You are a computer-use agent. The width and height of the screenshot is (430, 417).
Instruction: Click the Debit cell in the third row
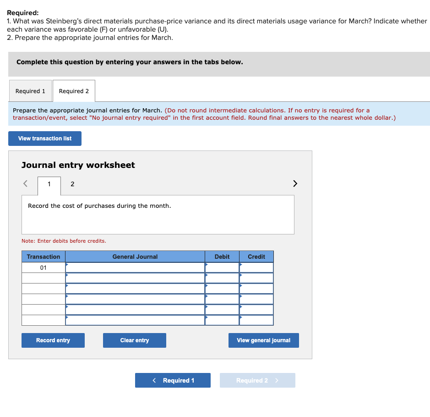coord(222,289)
